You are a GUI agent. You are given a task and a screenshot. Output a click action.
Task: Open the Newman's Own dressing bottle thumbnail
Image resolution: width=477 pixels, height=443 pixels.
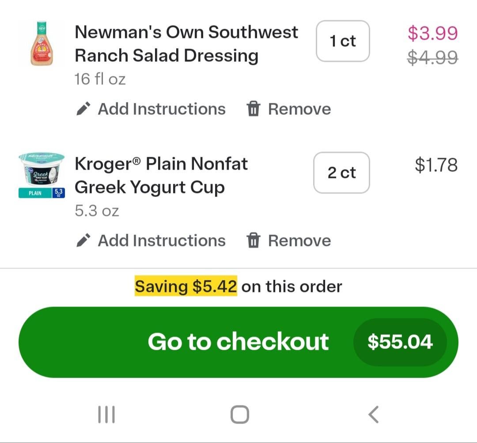pos(41,44)
